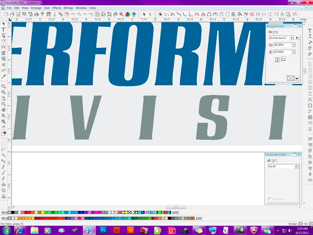
Task: Click arrow button beside page size dropdown
Action: click(297, 38)
